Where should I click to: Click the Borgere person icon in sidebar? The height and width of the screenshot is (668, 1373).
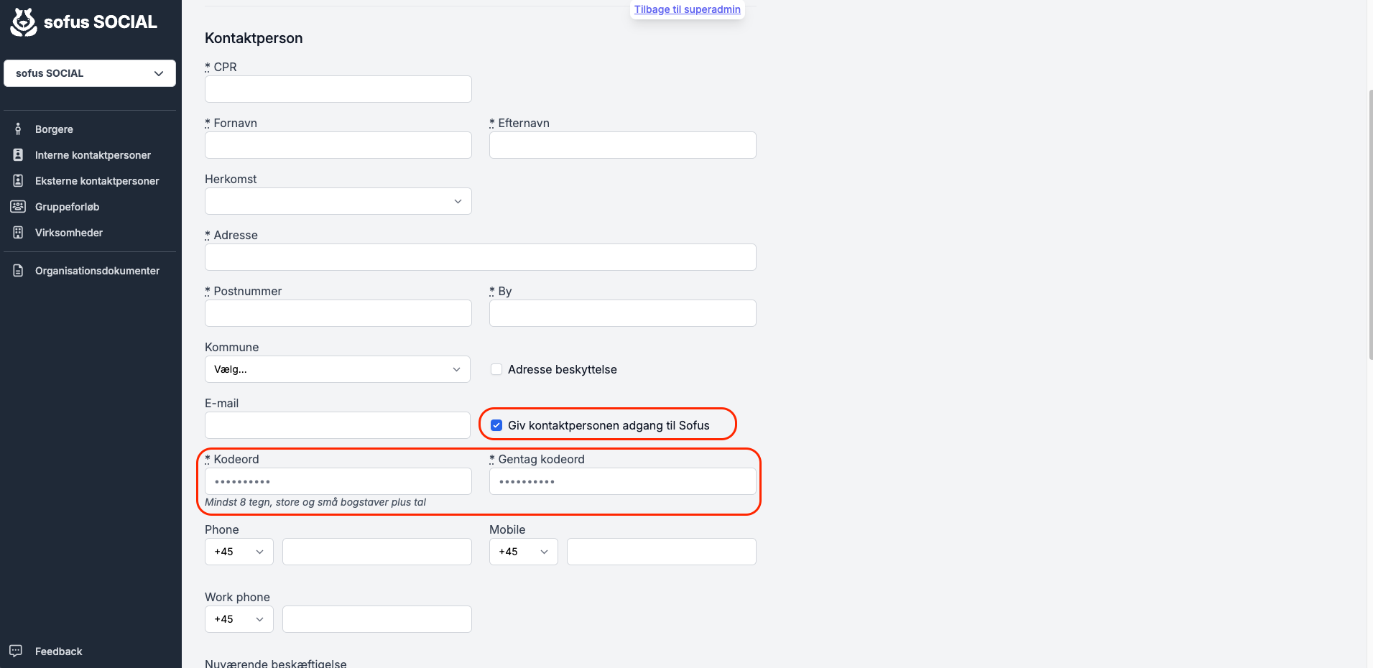tap(18, 129)
